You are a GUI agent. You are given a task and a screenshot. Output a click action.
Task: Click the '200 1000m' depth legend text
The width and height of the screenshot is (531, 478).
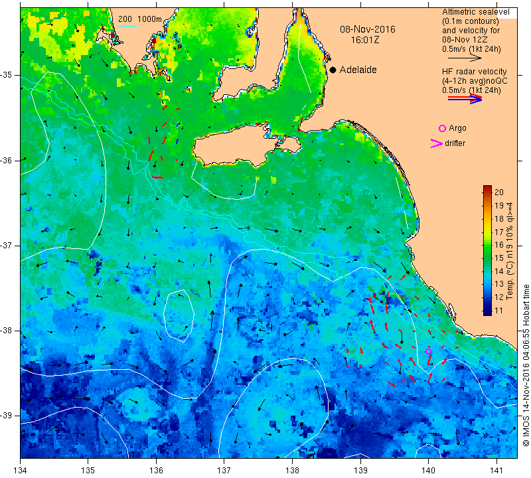140,19
